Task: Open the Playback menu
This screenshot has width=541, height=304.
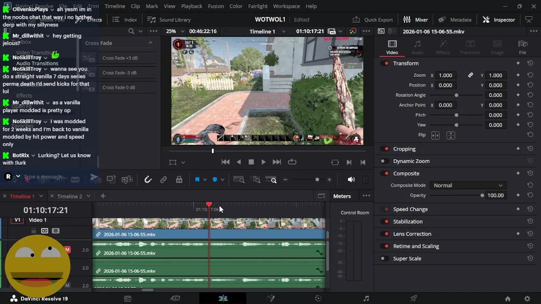Action: pyautogui.click(x=191, y=6)
